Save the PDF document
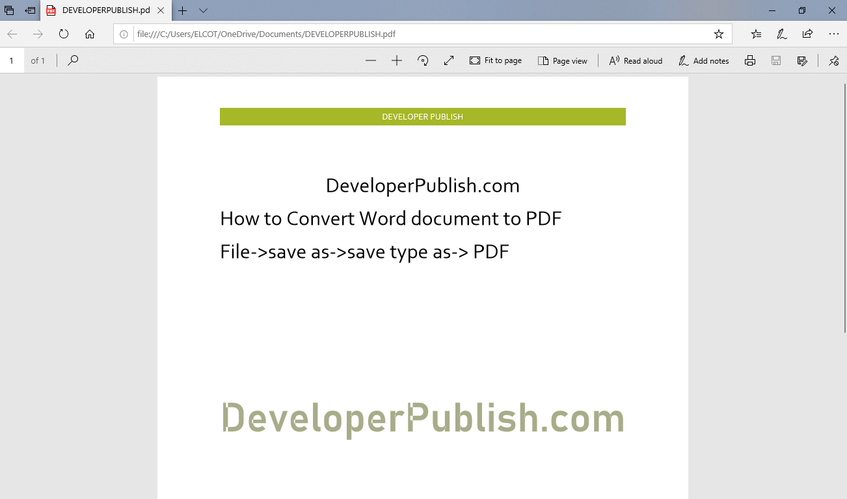The height and width of the screenshot is (499, 847). tap(776, 60)
